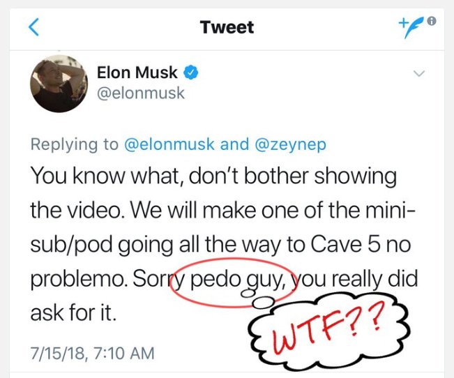Click the "Tweet" header title

point(227,27)
